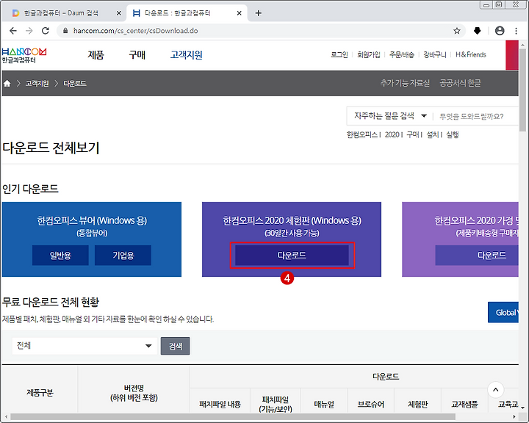Click the browser forward arrow
The image size is (529, 423).
tap(29, 31)
